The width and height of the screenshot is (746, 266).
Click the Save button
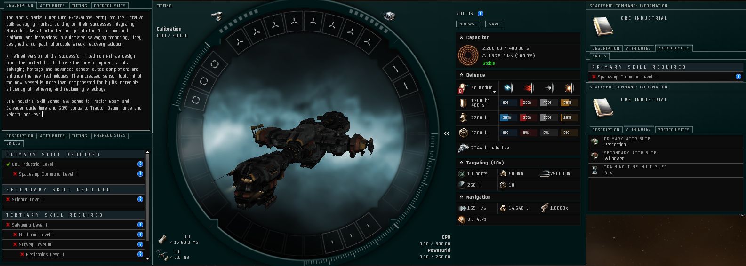[x=494, y=24]
